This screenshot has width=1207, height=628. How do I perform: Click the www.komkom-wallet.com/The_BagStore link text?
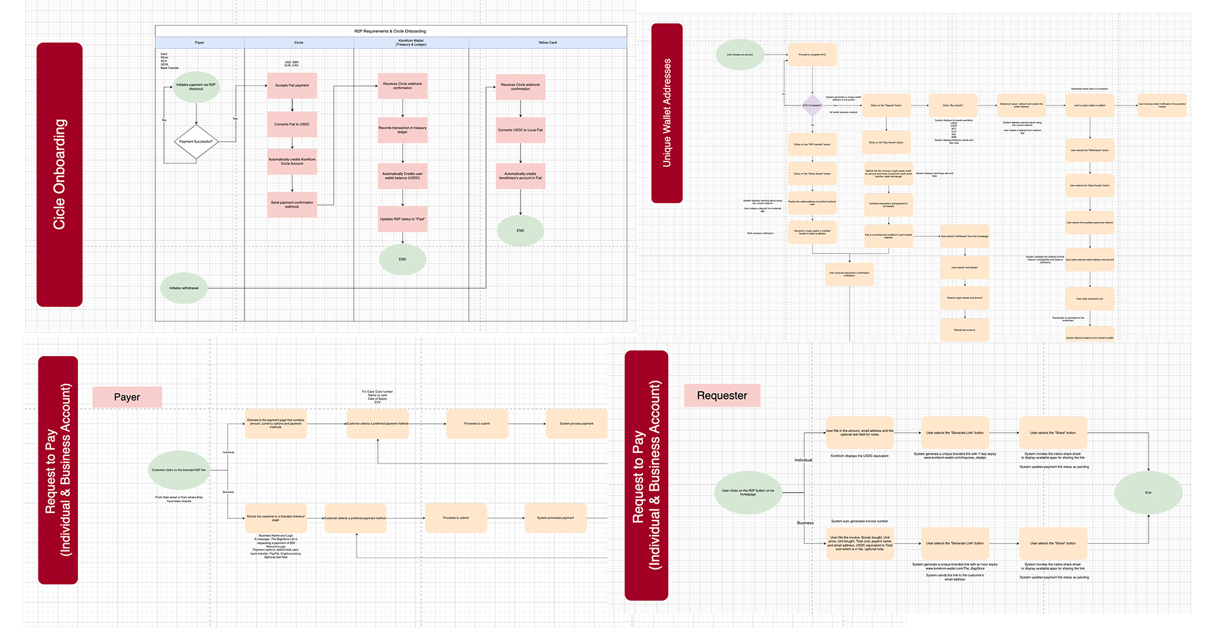coord(955,568)
